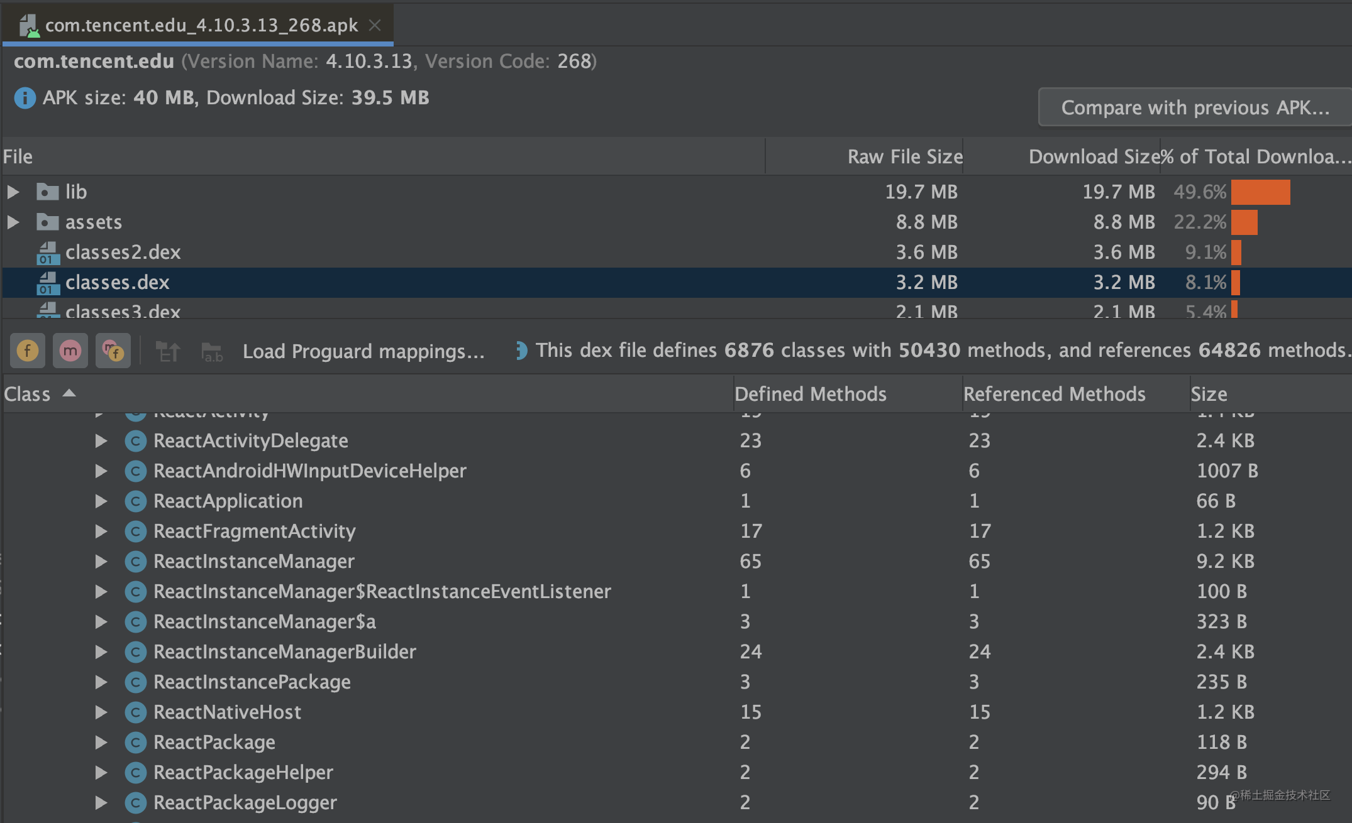Click the ReactFragmentActivity class icon
Screen dimensions: 1352x823
[135, 531]
